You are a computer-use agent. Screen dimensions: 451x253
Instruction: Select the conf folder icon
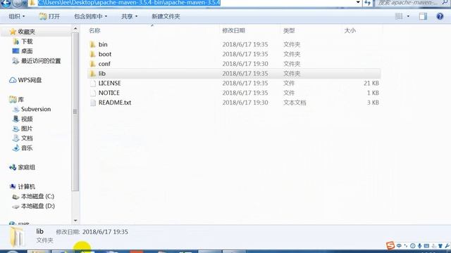tap(92, 64)
